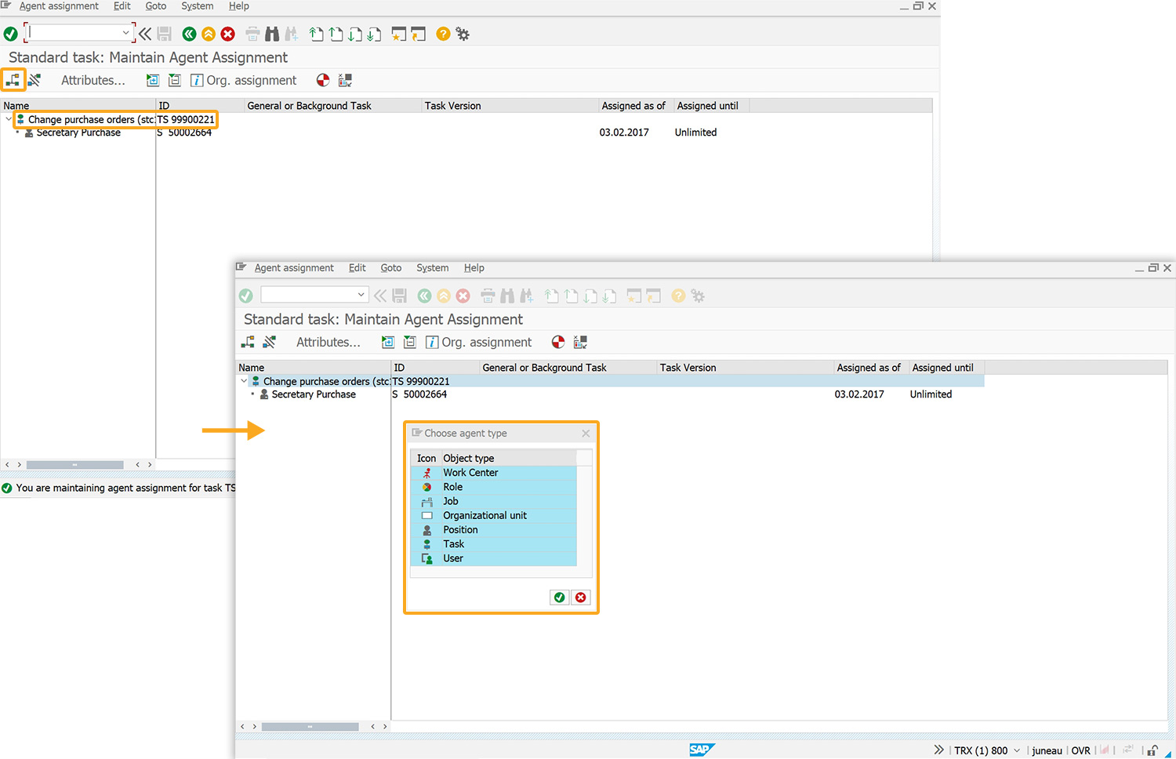Select Organizational unit in the agent type list

coord(485,515)
